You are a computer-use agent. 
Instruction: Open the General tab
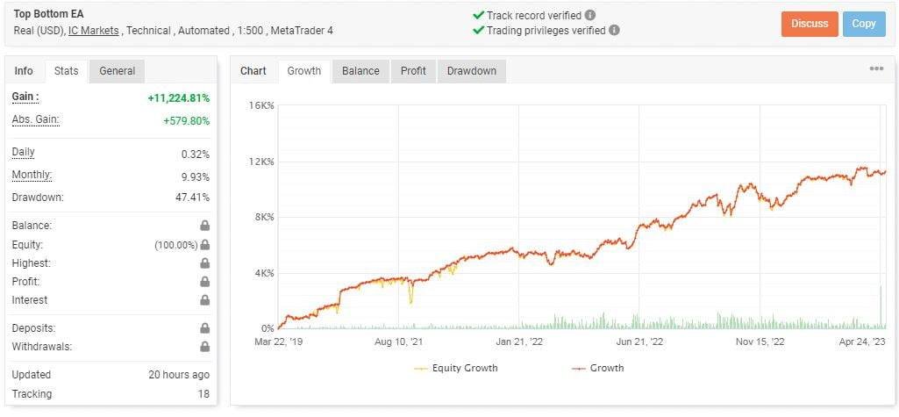tap(117, 71)
